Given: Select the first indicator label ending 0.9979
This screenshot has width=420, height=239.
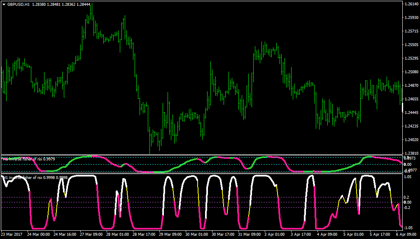Looking at the screenshot, I should pyautogui.click(x=29, y=159).
